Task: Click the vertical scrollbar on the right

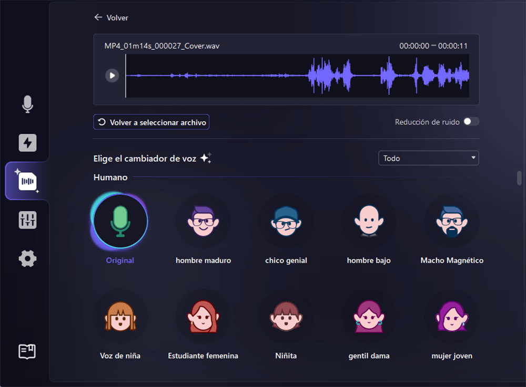Action: pyautogui.click(x=519, y=179)
